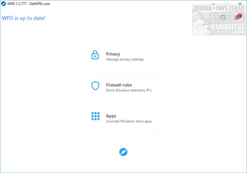
Task: Click "WPD is up to date!" message
Action: point(24,18)
